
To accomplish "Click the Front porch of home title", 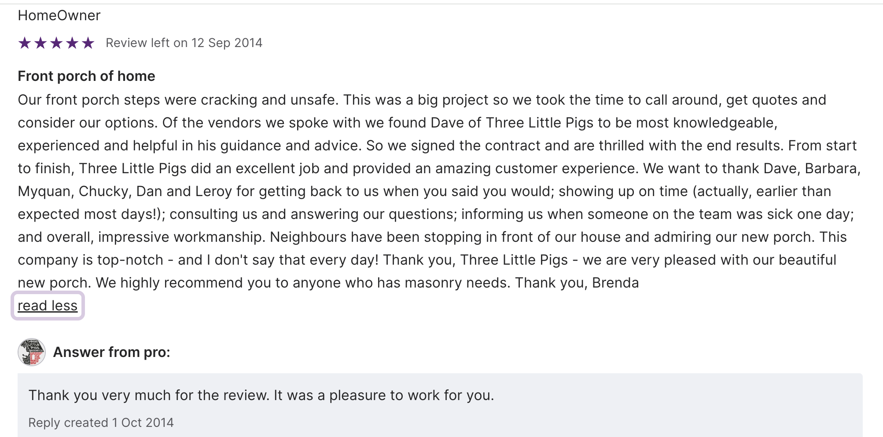I will click(86, 76).
